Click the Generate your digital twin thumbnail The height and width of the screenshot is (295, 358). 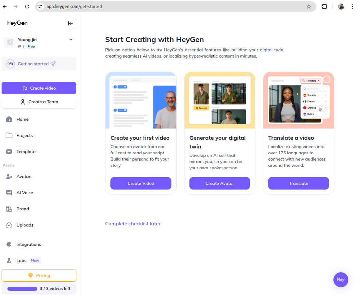point(220,100)
